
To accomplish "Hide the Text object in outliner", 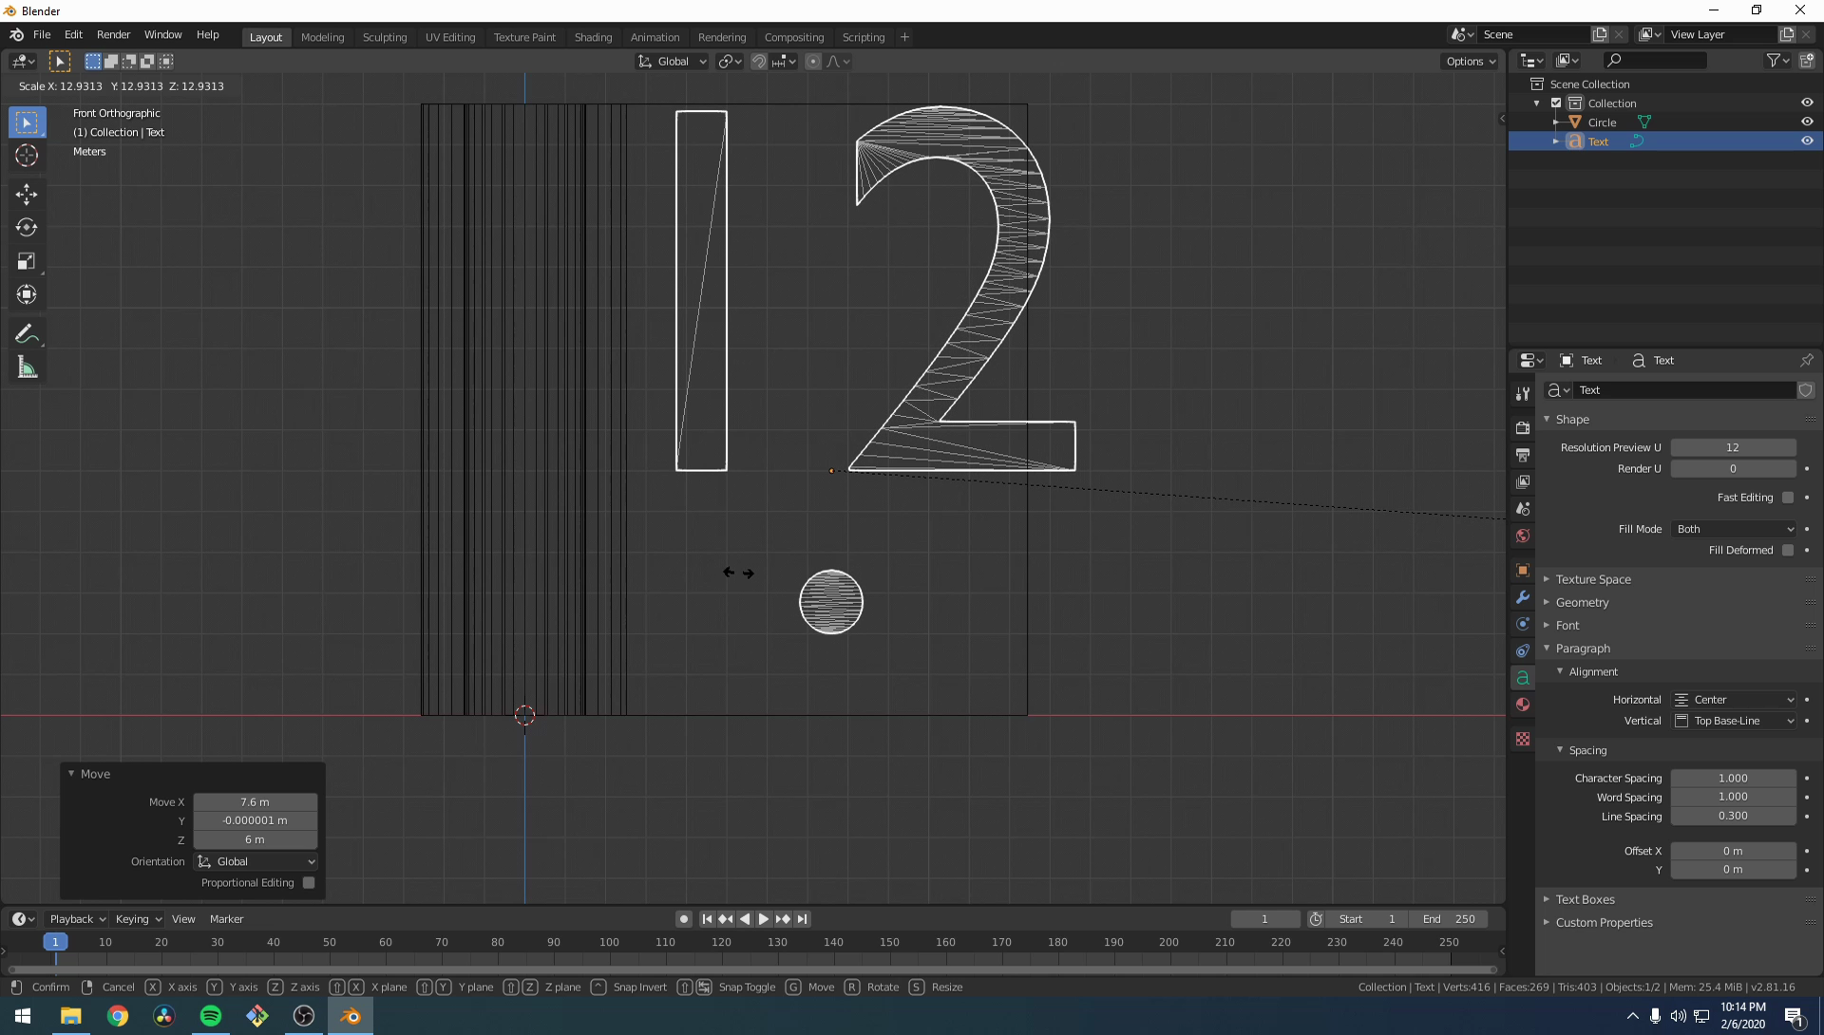I will click(x=1807, y=141).
